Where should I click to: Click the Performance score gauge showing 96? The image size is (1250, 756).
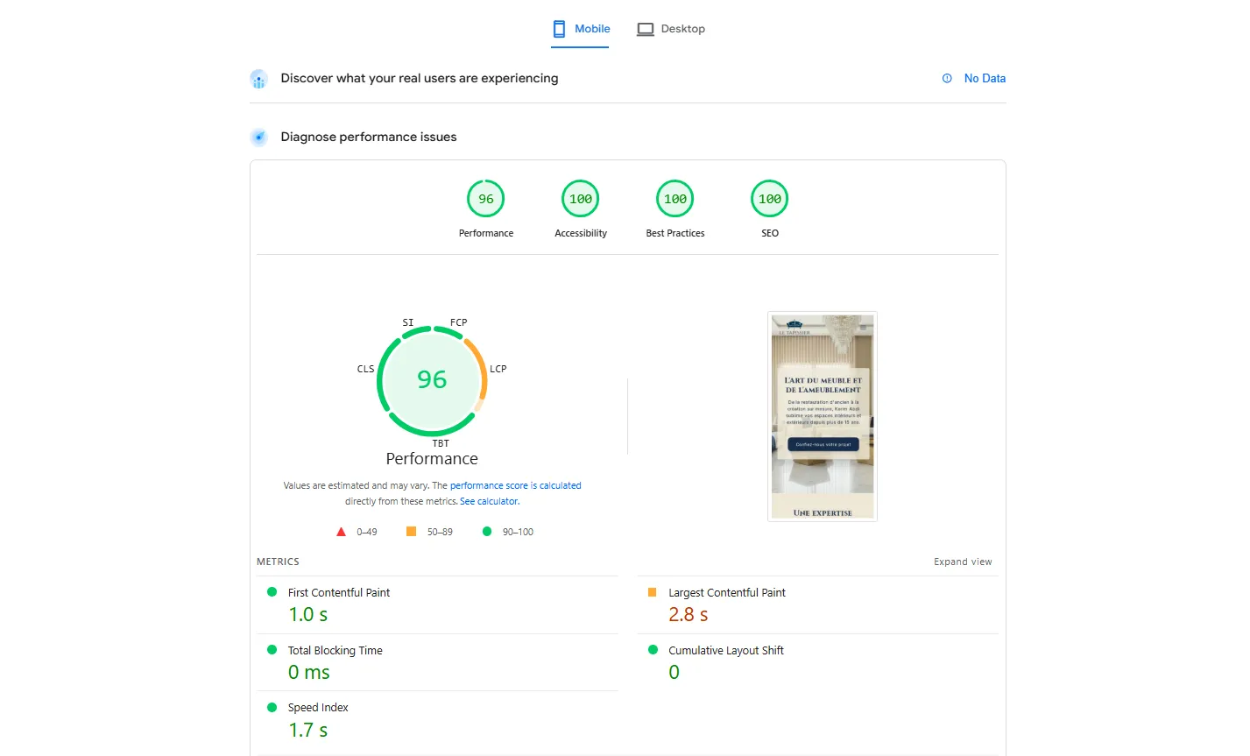tap(485, 199)
